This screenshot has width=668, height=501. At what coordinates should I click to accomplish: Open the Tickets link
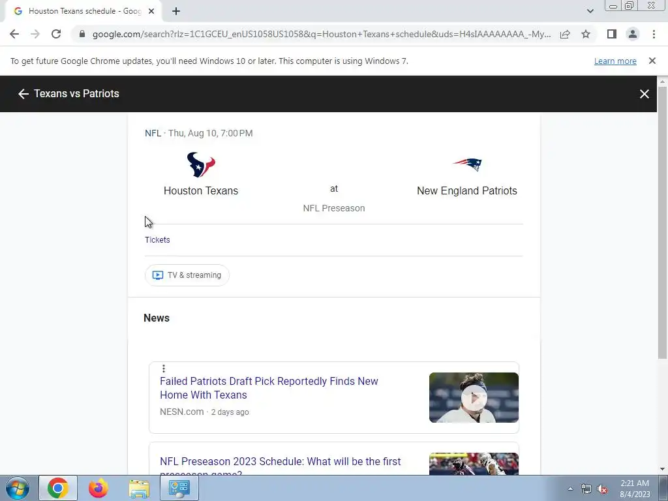tap(157, 240)
